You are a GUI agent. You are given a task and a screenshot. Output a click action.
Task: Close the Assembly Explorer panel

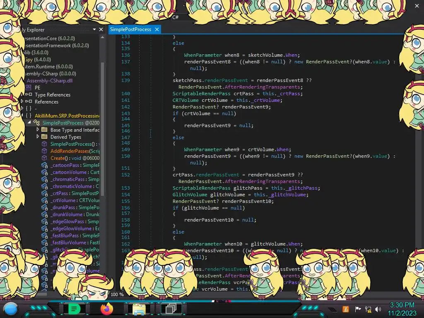101,29
